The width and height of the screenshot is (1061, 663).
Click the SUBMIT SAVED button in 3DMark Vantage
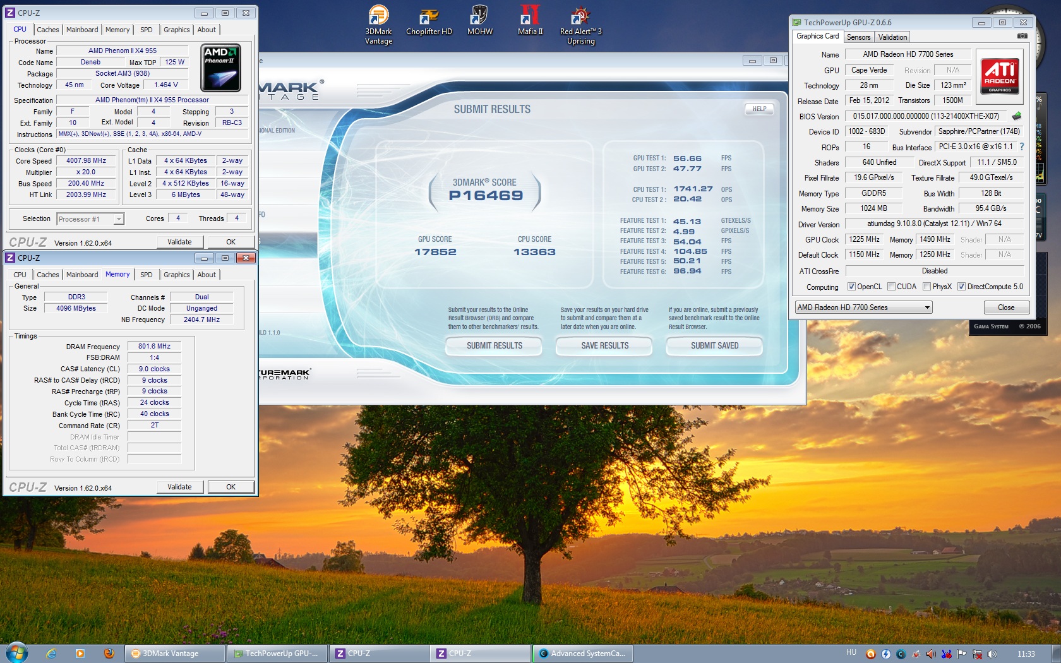(714, 346)
